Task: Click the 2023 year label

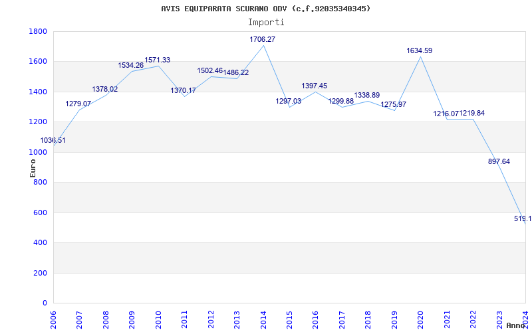Action: tap(499, 319)
